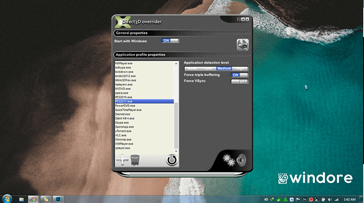Select KMPlayer.exe in the profile list
Screen dimensions: 364x203
tap(144, 63)
